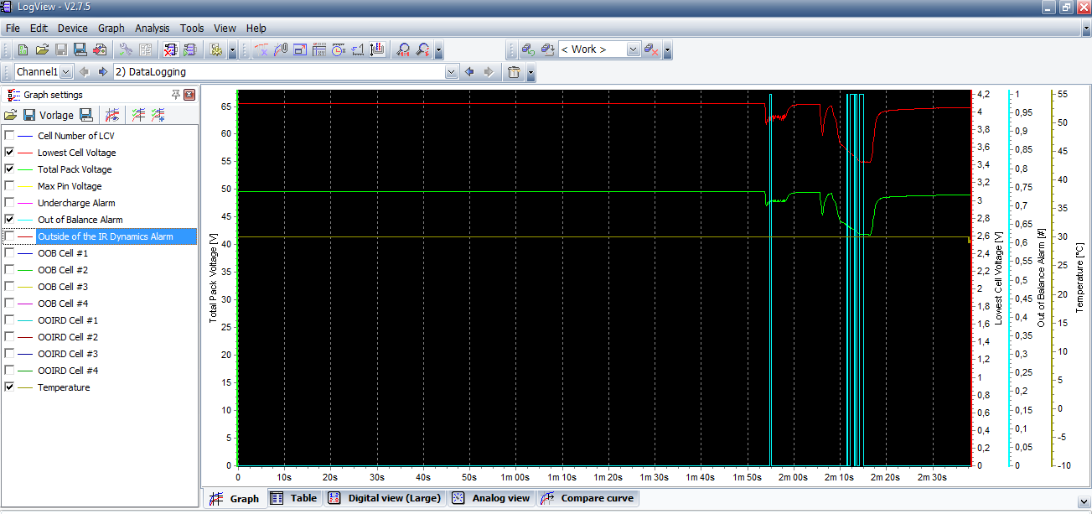
Task: Click the wrench settings tool icon
Action: point(125,49)
